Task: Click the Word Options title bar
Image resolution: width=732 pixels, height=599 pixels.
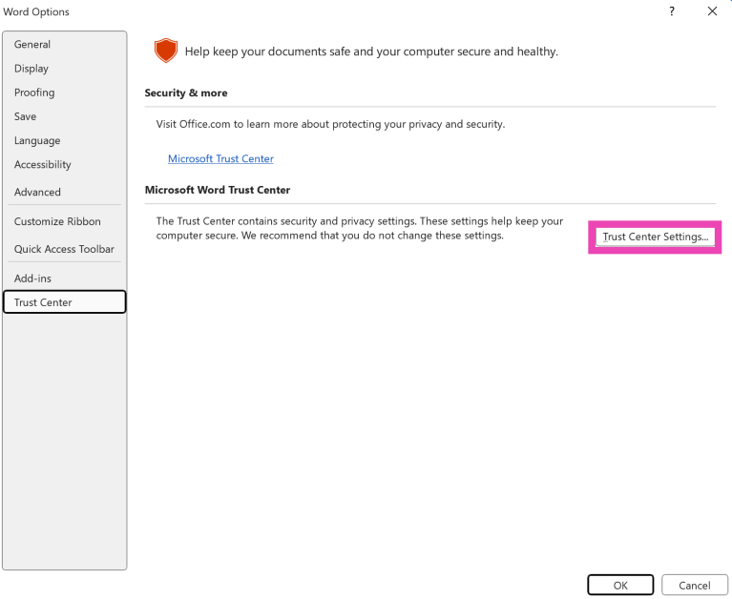Action: pyautogui.click(x=286, y=11)
